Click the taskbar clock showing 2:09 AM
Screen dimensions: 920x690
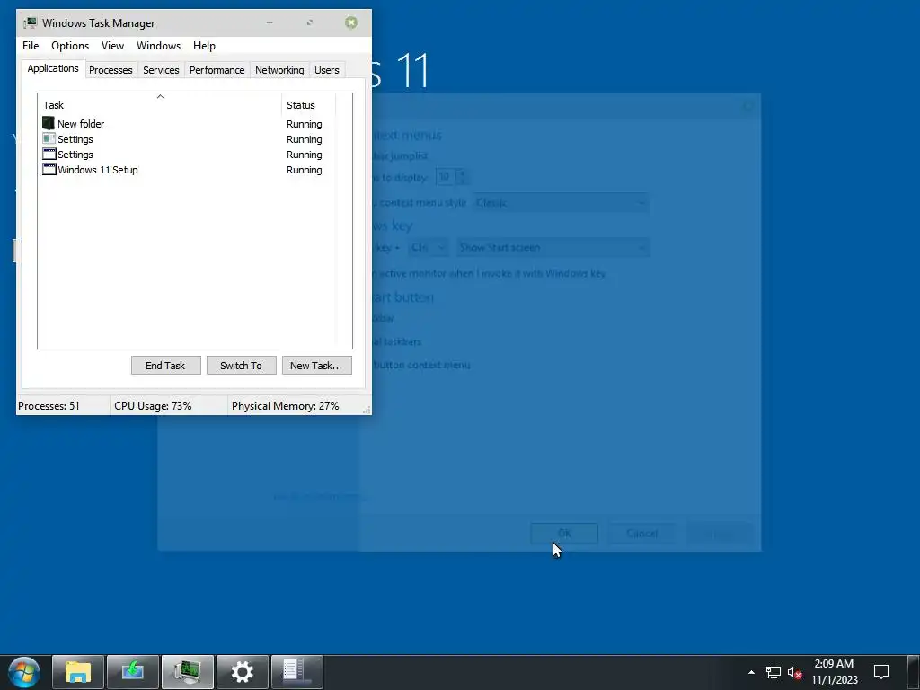point(834,672)
